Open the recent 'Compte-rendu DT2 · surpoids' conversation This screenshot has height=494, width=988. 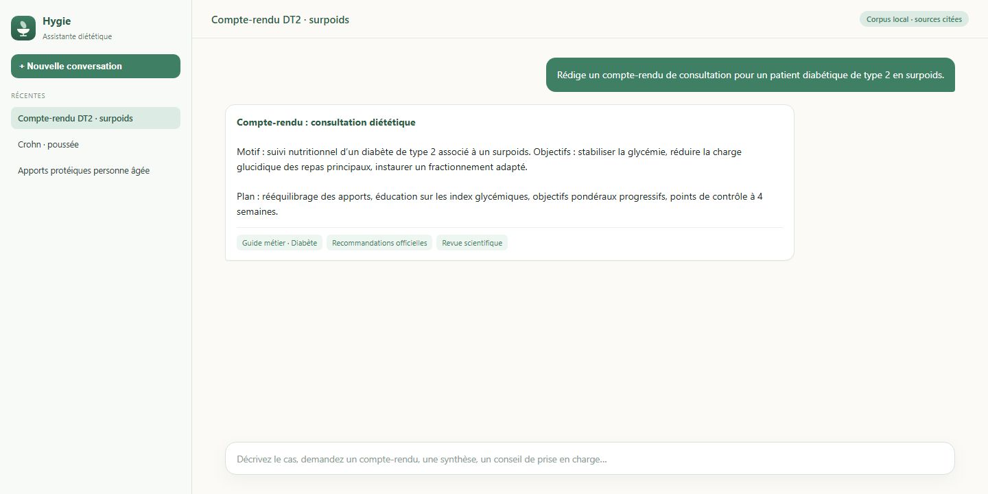[x=95, y=118]
